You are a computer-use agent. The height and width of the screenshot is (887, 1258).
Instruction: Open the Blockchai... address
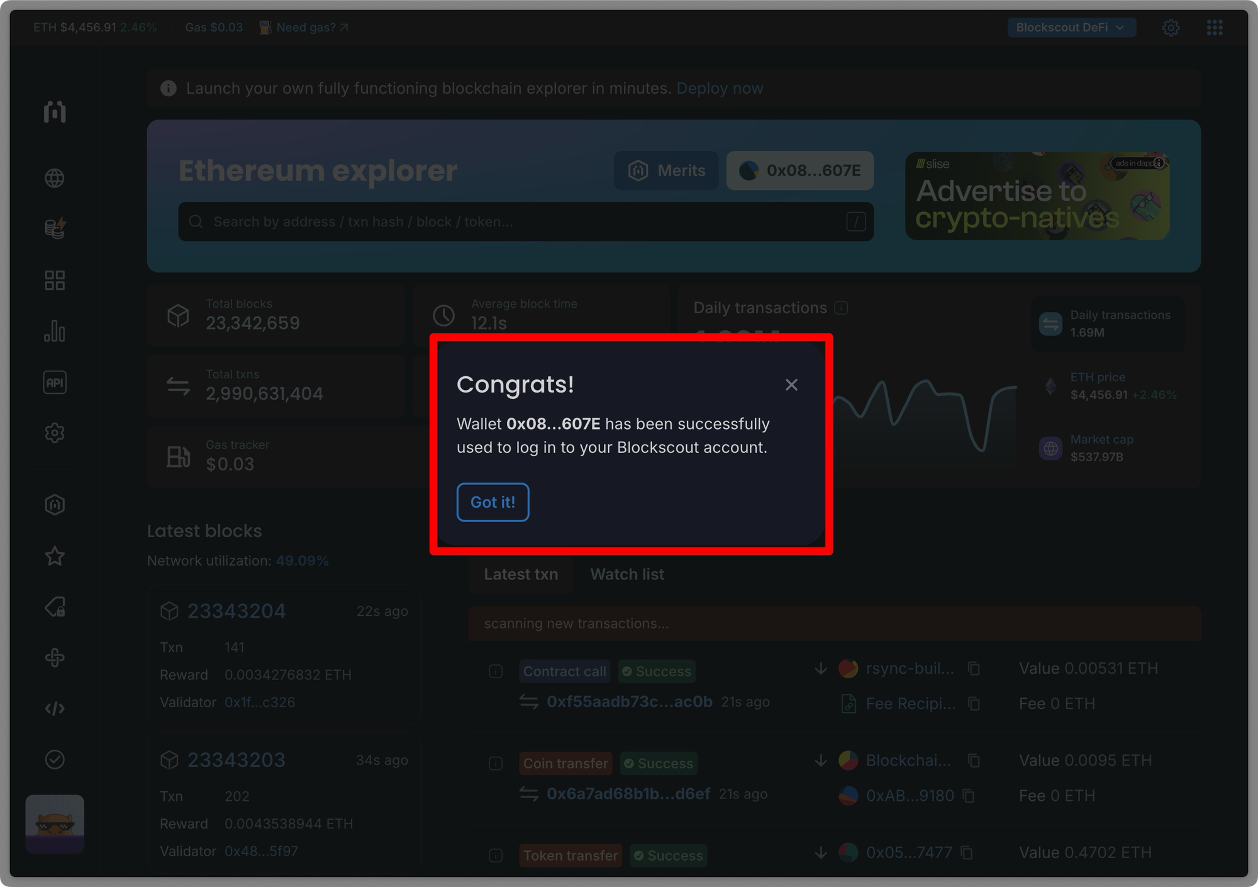click(908, 761)
